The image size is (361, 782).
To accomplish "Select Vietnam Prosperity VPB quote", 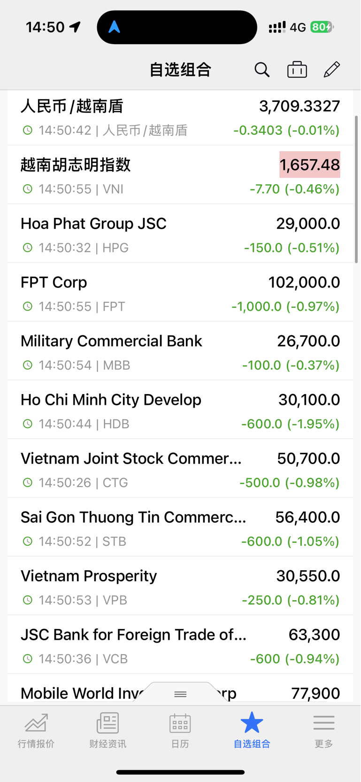I will click(180, 586).
